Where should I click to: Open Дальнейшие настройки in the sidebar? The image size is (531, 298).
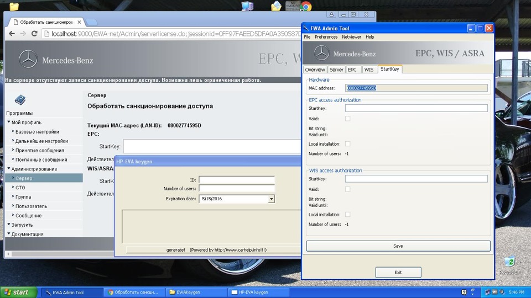point(41,141)
